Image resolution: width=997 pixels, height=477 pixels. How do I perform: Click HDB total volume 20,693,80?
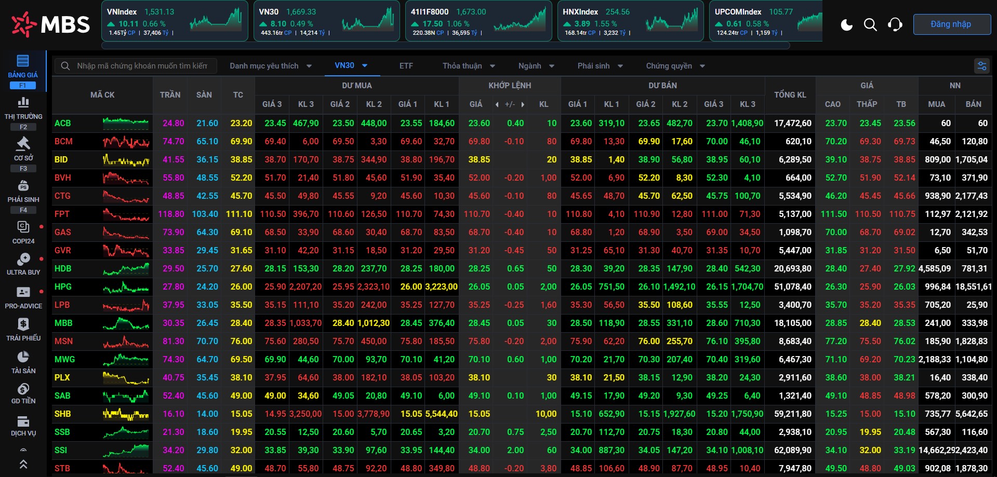(x=792, y=268)
